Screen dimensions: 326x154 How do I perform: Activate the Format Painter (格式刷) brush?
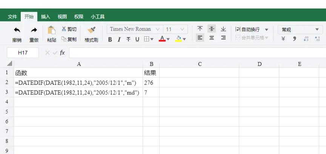click(x=91, y=30)
